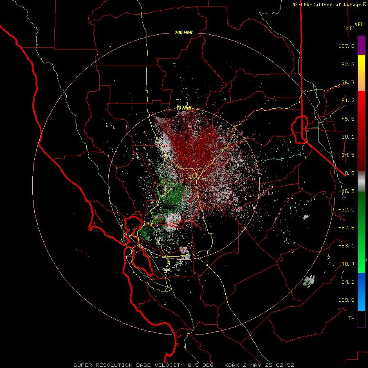Select the -16.5 velocity scale value
Screen dimensions: 368x368
click(346, 191)
